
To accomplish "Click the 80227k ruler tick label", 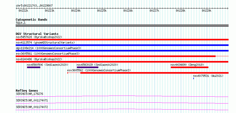I will [154, 11].
